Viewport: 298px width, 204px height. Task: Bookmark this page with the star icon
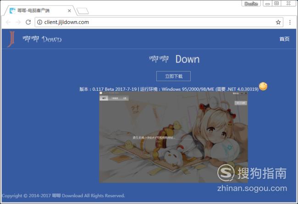click(x=278, y=22)
